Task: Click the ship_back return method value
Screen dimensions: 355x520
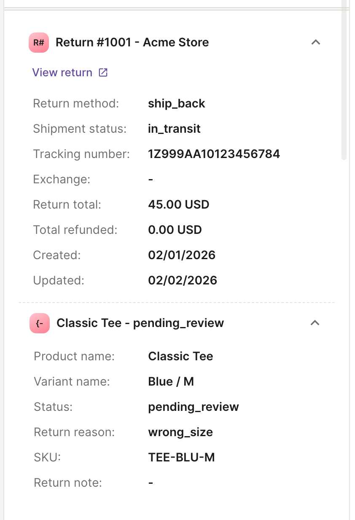Action: (x=176, y=104)
